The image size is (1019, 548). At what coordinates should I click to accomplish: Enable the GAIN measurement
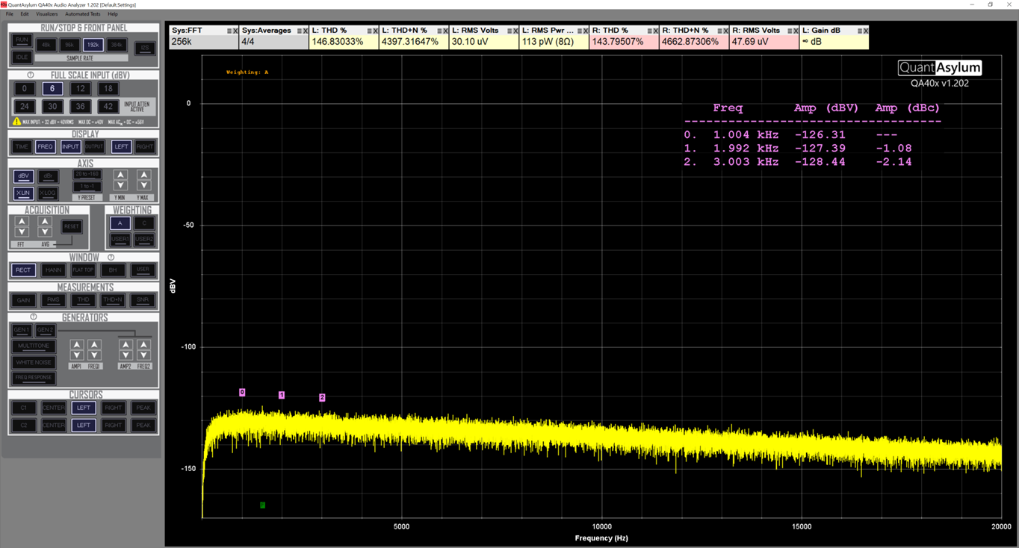[23, 300]
